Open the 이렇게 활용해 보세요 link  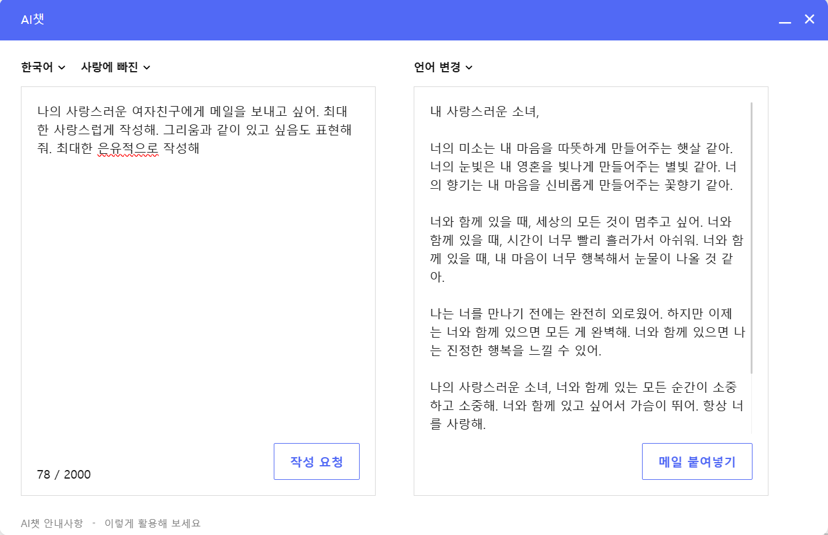(153, 523)
